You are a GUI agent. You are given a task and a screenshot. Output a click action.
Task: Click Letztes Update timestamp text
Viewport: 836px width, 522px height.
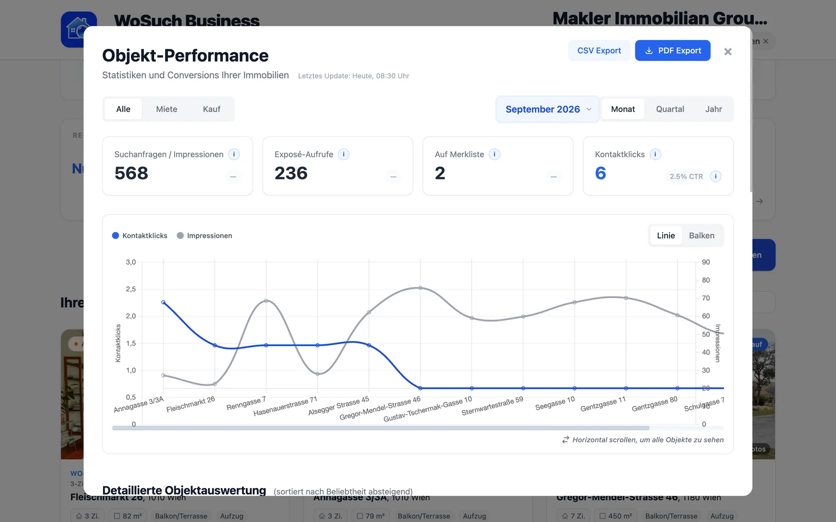click(x=353, y=76)
